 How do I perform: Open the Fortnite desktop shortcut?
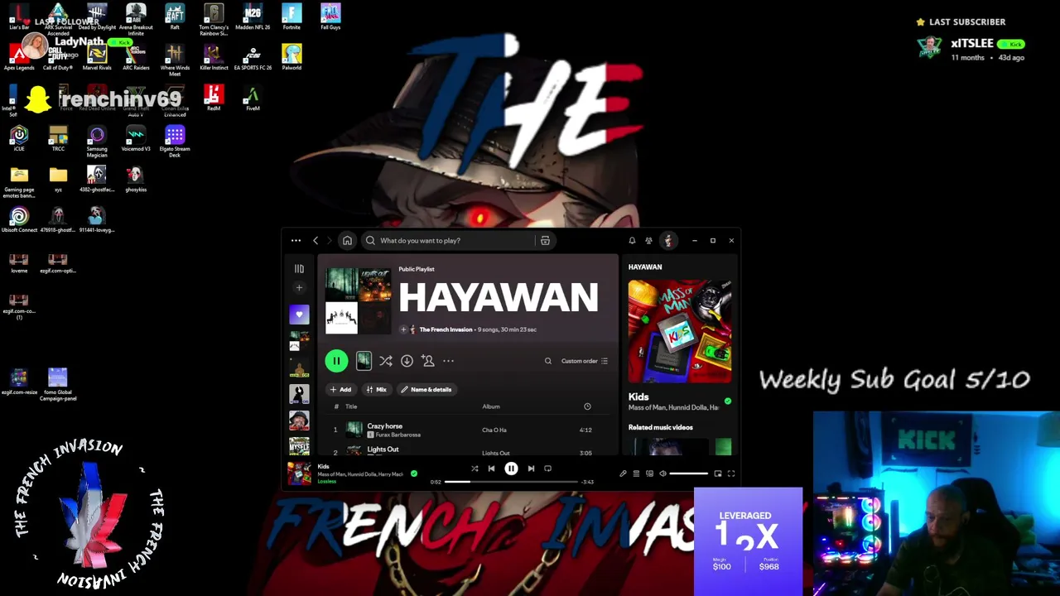(x=291, y=17)
